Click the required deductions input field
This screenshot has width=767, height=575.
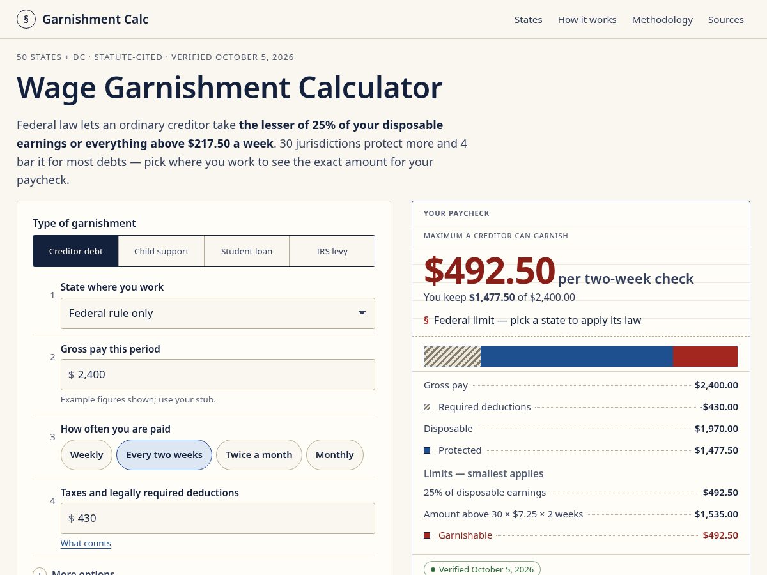point(218,518)
